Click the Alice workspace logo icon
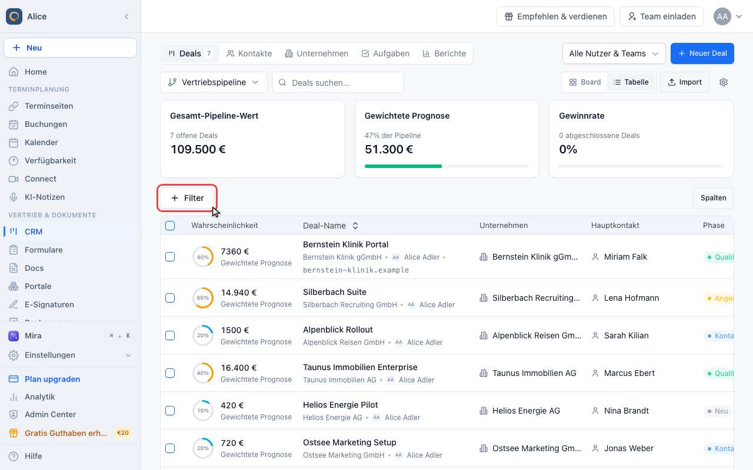The width and height of the screenshot is (753, 470). click(14, 16)
